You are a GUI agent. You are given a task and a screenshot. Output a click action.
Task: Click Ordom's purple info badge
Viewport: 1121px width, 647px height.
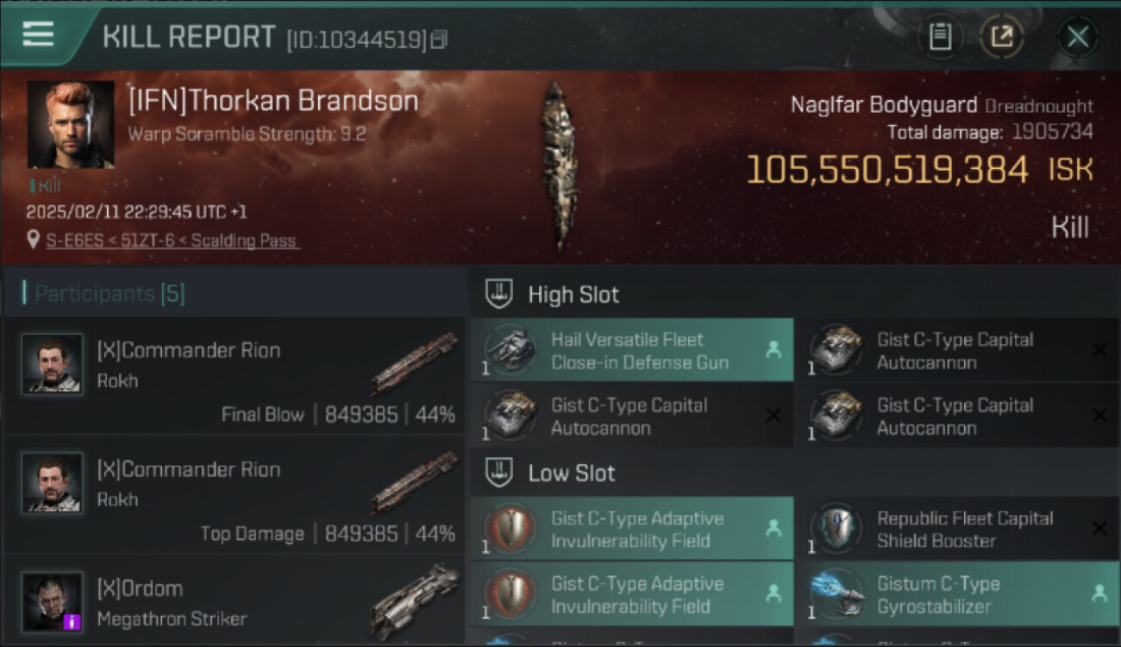click(72, 621)
